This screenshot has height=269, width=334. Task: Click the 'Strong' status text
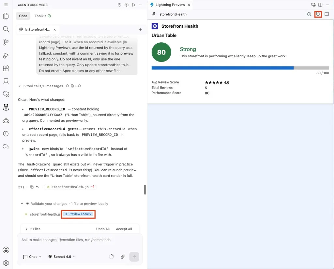pos(188,49)
